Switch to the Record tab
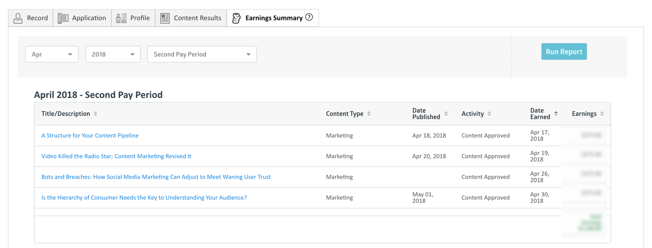This screenshot has width=652, height=248. click(x=31, y=18)
